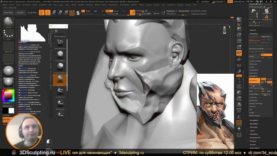Screen dimensions: 277x156
Task: Click the BPR render icon
Action: (x=239, y=20)
